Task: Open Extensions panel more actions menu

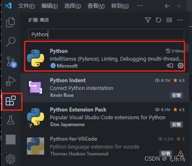Action: [x=180, y=20]
